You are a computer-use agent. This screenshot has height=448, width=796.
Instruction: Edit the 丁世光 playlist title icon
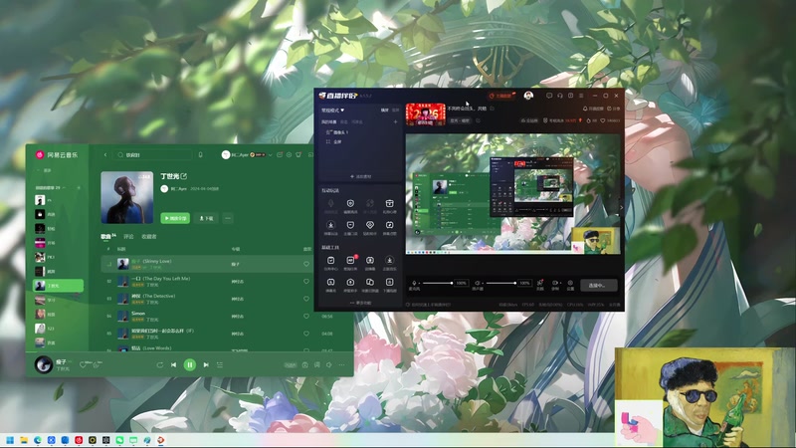[x=184, y=176]
